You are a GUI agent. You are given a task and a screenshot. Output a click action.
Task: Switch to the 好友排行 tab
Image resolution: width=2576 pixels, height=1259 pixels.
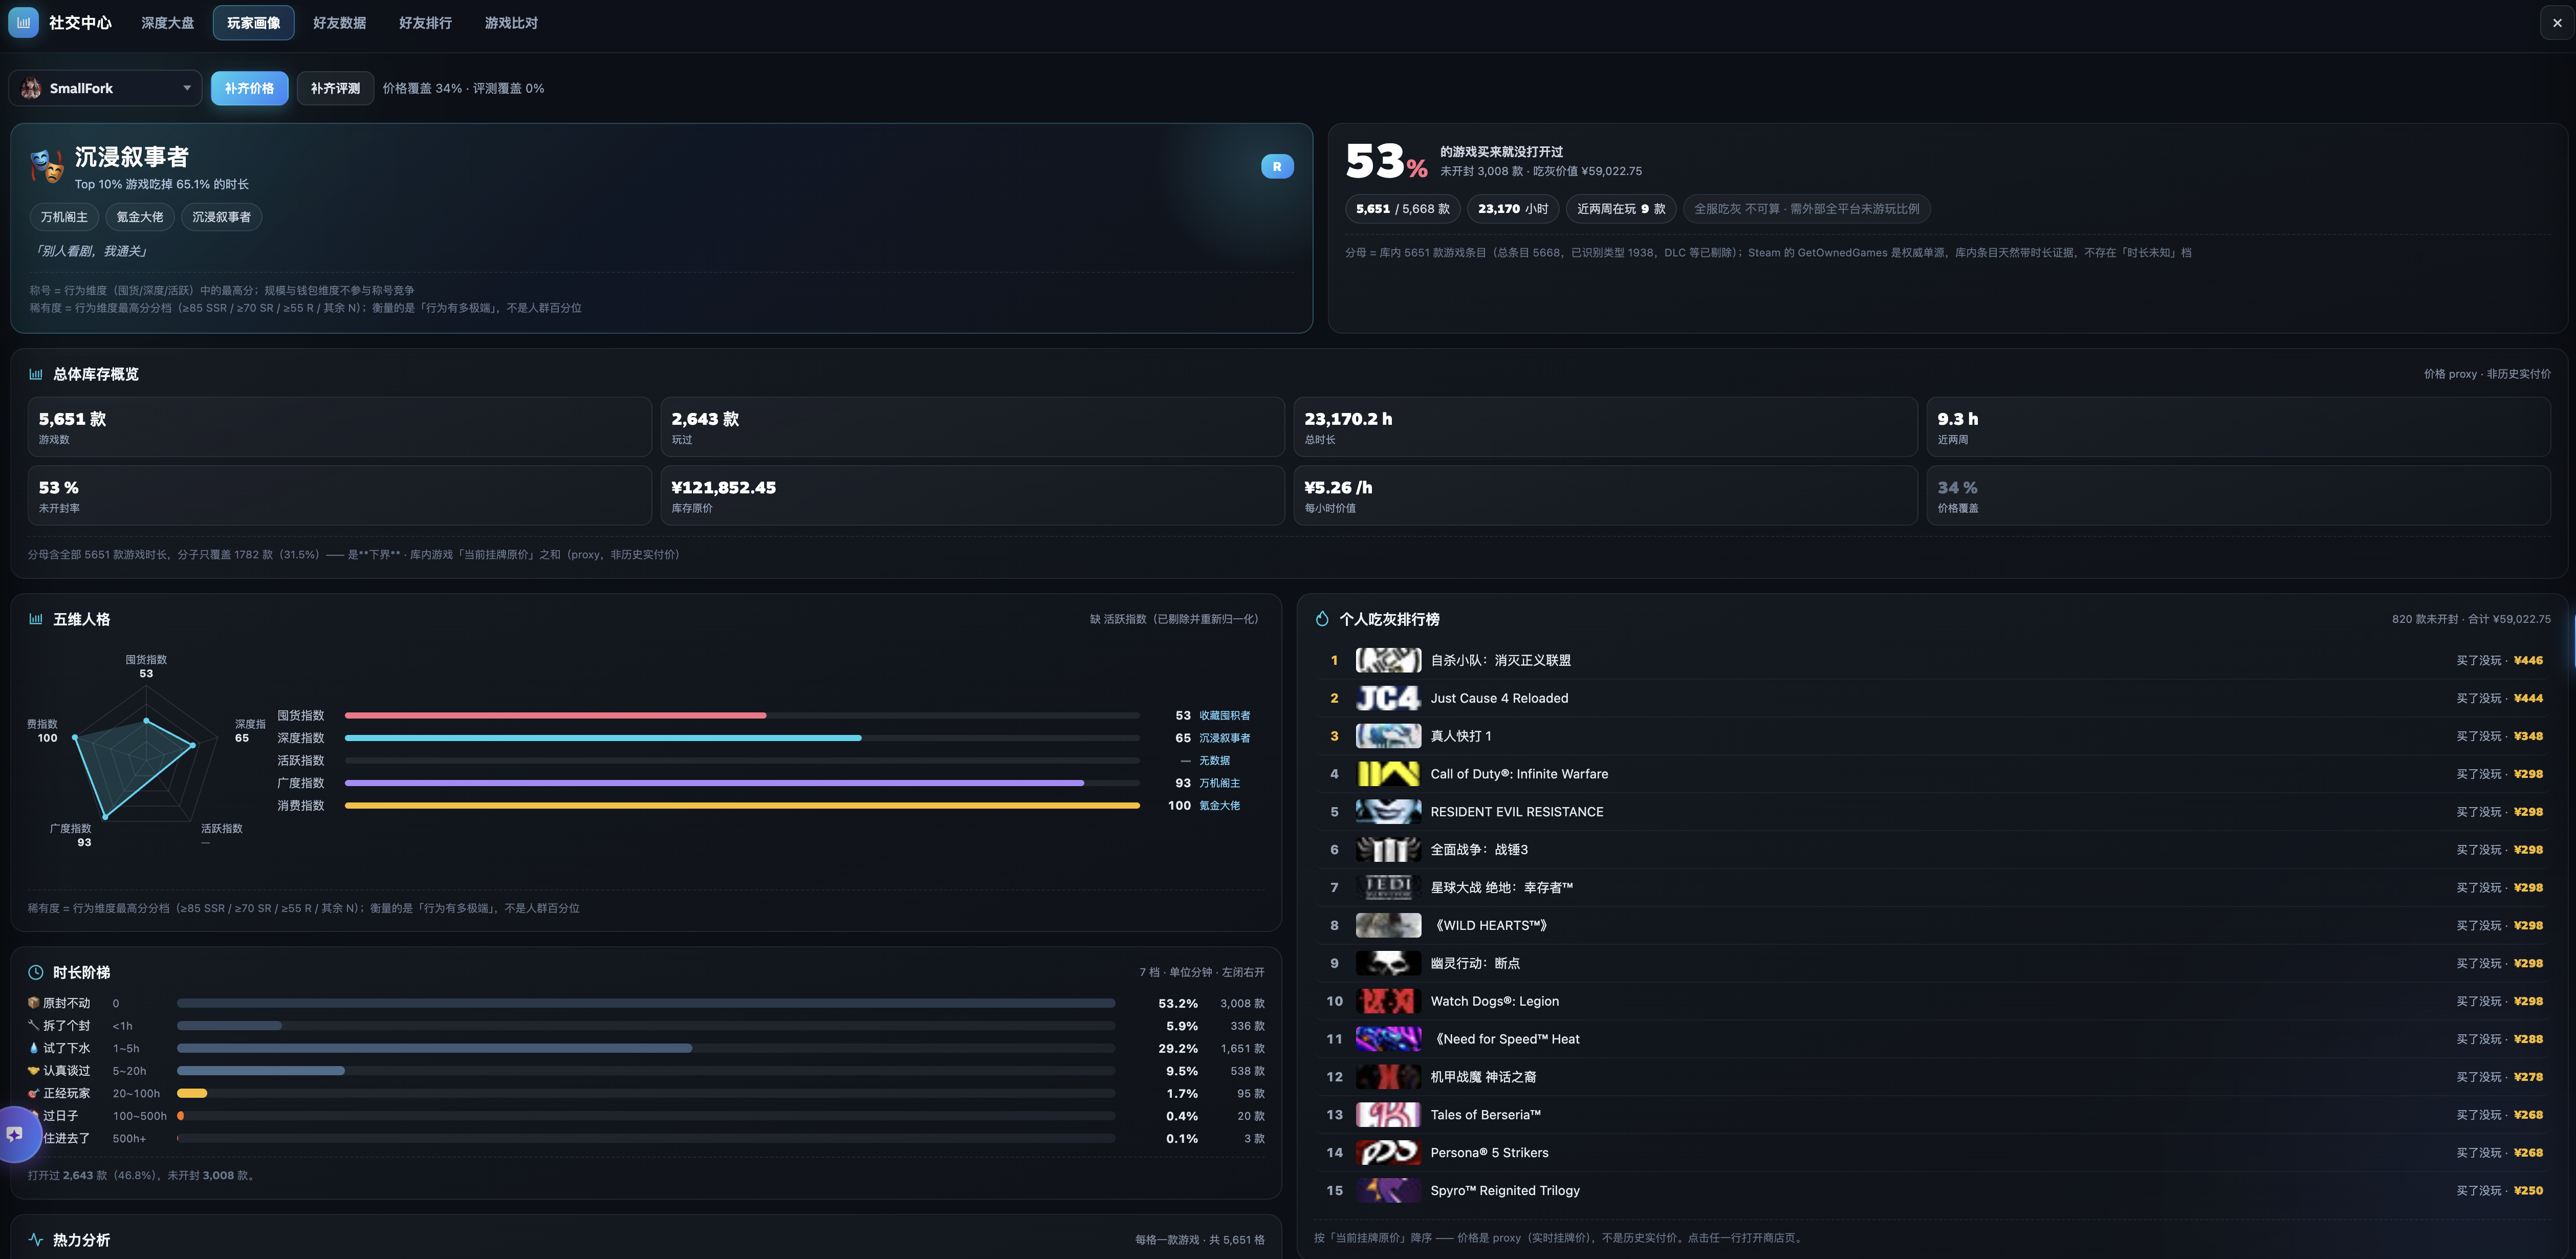(425, 23)
